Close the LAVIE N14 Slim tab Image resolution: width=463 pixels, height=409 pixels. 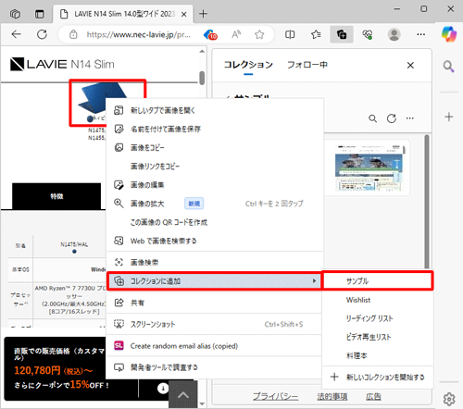pyautogui.click(x=183, y=14)
